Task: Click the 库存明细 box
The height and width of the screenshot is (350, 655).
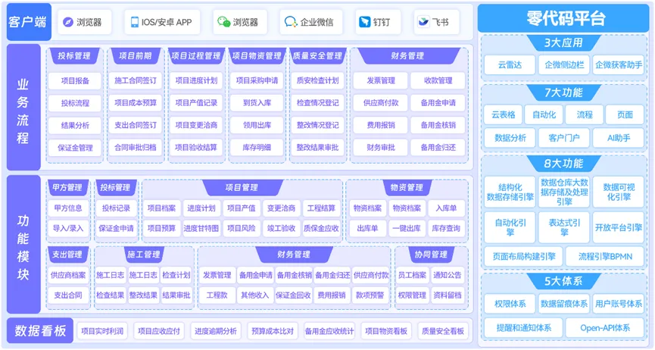Action: [257, 148]
